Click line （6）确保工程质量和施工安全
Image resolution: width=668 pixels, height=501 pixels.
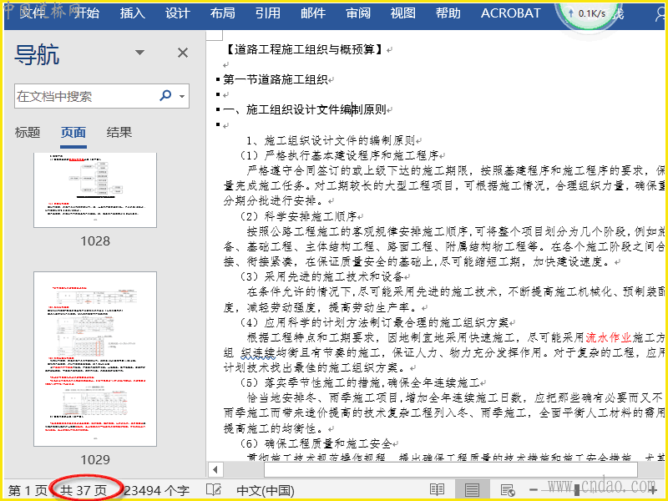[x=316, y=443]
